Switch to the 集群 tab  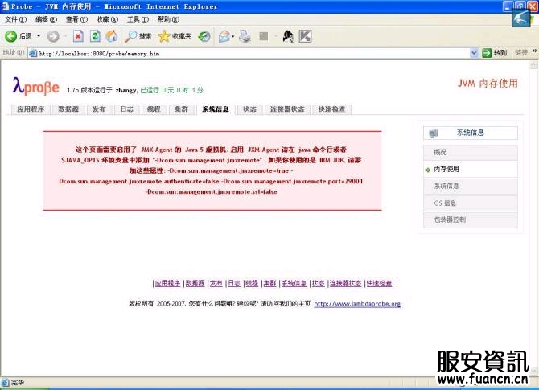pos(182,109)
